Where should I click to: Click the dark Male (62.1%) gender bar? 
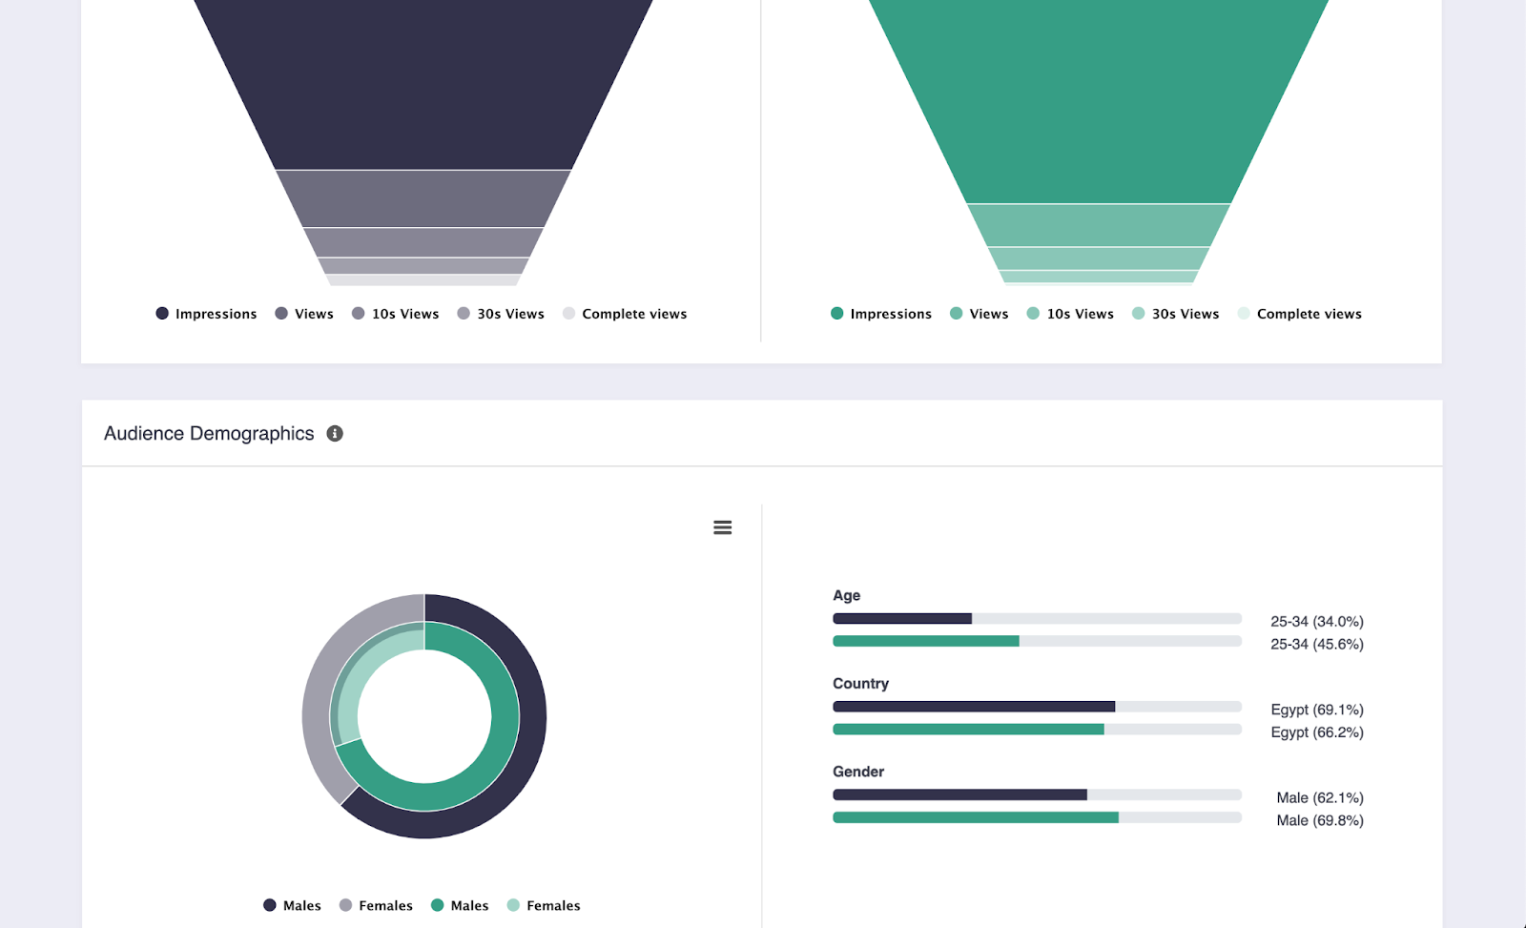click(x=959, y=794)
